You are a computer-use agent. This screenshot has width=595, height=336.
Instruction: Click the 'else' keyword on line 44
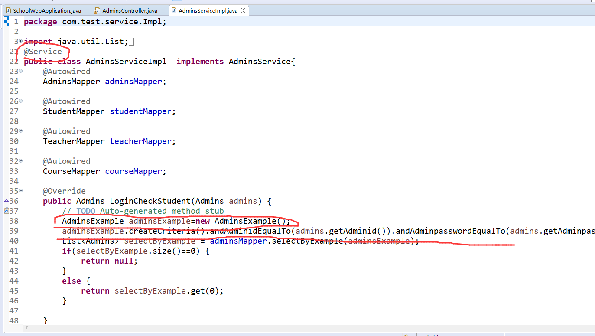point(72,281)
